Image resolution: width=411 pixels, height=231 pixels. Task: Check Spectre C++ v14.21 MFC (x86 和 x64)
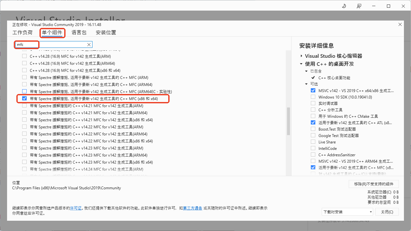[24, 120]
